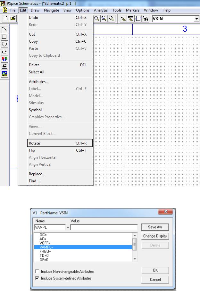Open the Options menu
This screenshot has width=200, height=291.
click(x=83, y=10)
